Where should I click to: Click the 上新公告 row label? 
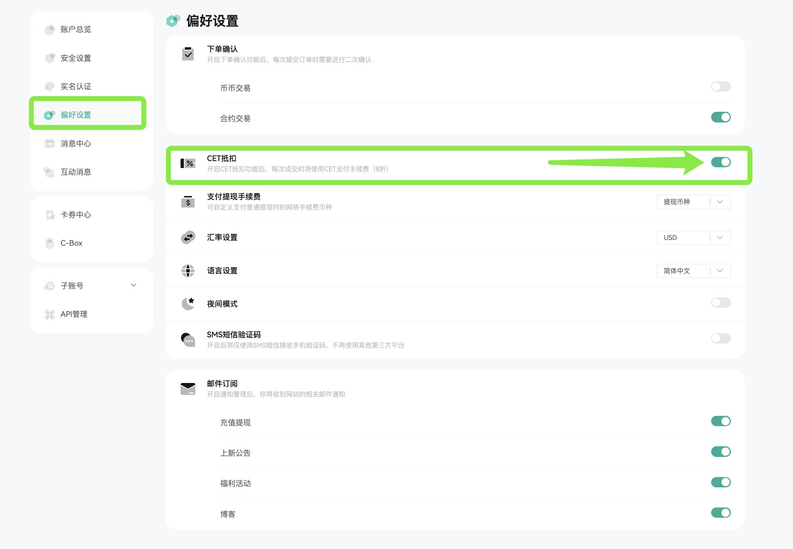[x=235, y=453]
